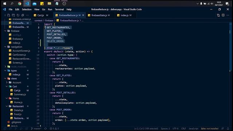Switch to the index.js editor tab

(x=126, y=15)
